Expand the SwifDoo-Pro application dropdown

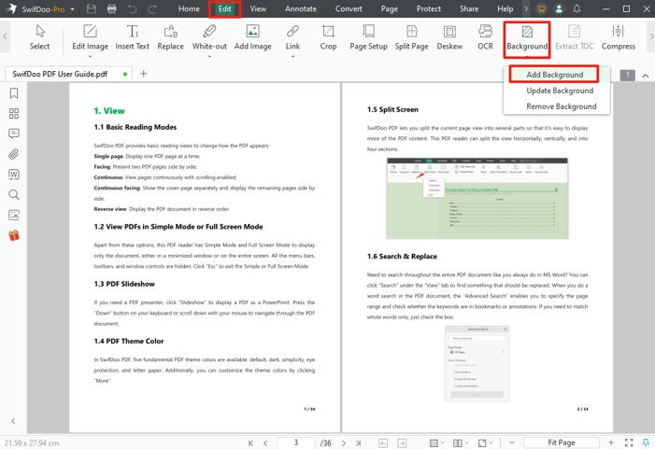coord(73,9)
